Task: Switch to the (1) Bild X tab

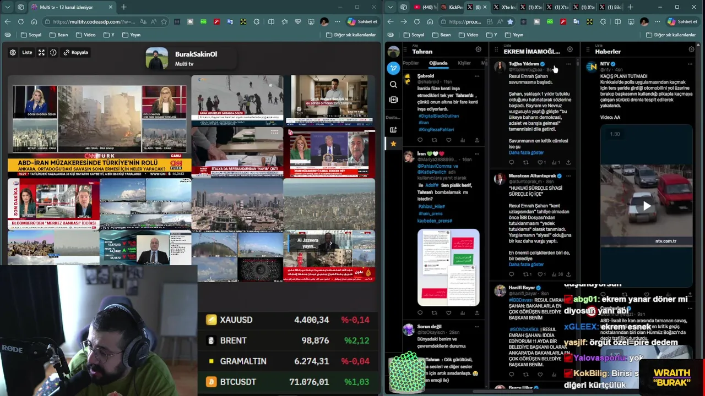Action: [612, 7]
